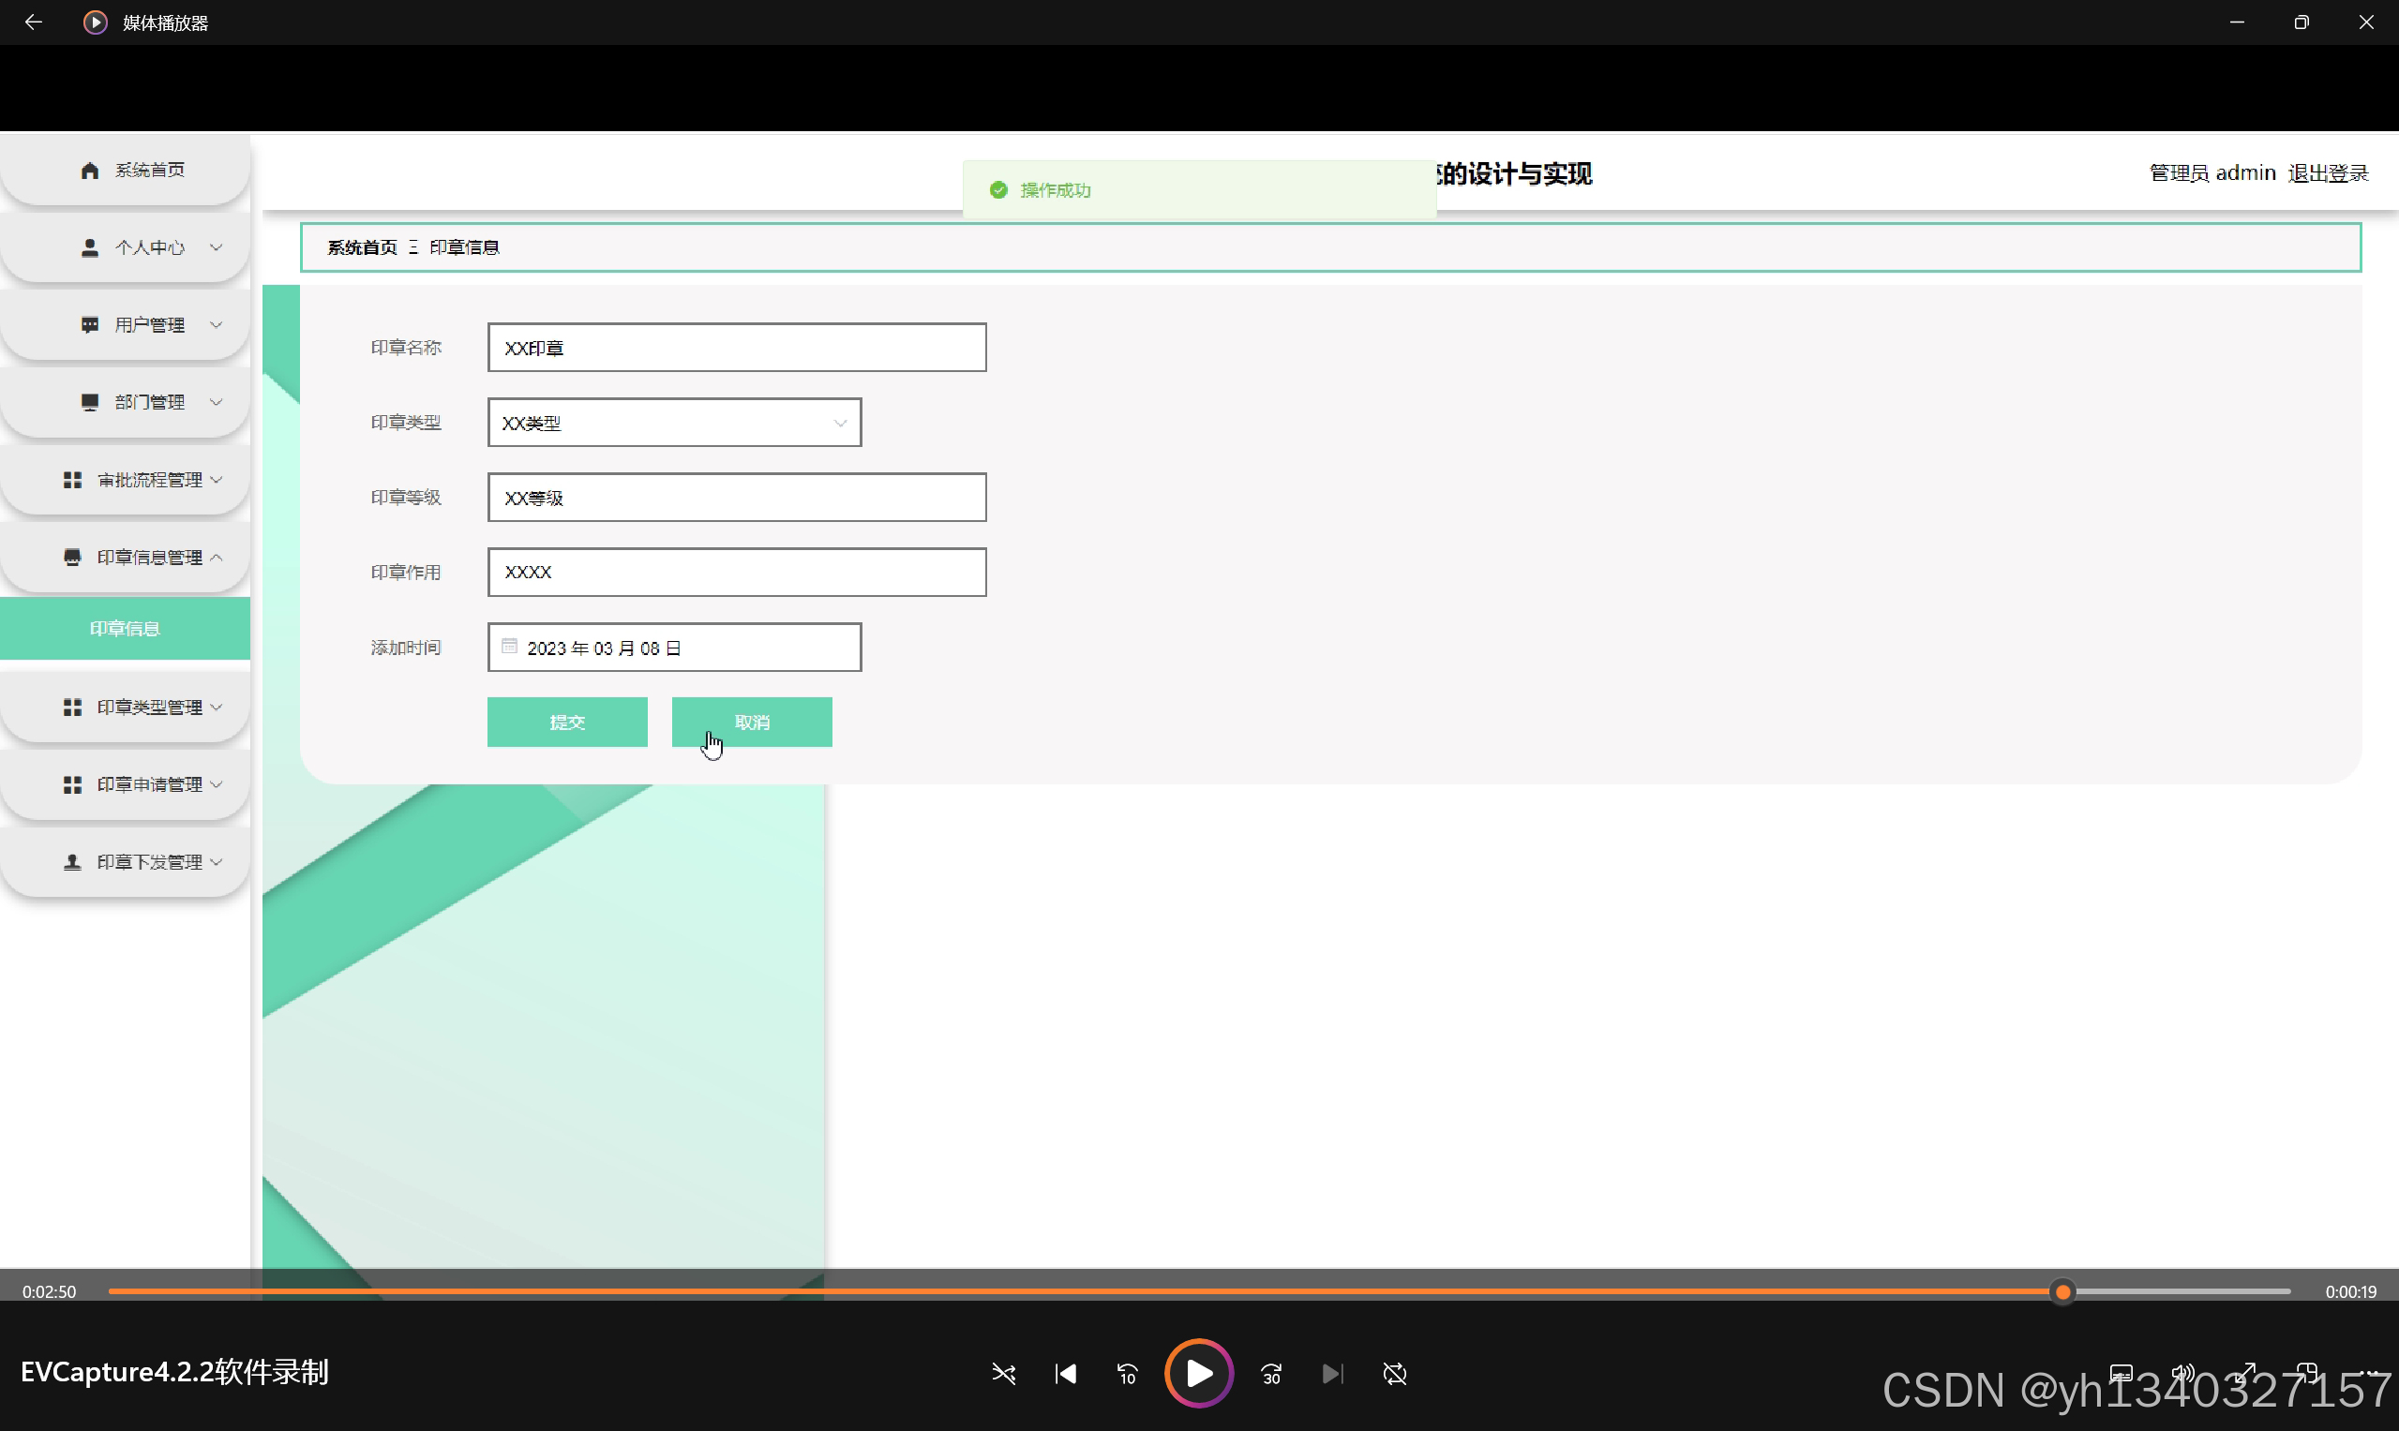The image size is (2399, 1431).
Task: Restore down the media player window
Action: coord(2302,22)
